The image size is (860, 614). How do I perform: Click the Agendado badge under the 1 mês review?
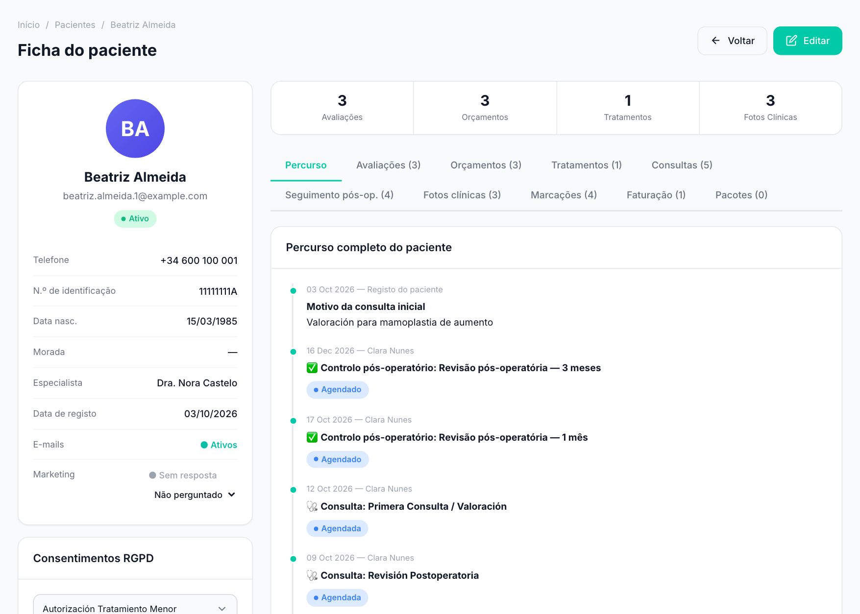pos(338,459)
